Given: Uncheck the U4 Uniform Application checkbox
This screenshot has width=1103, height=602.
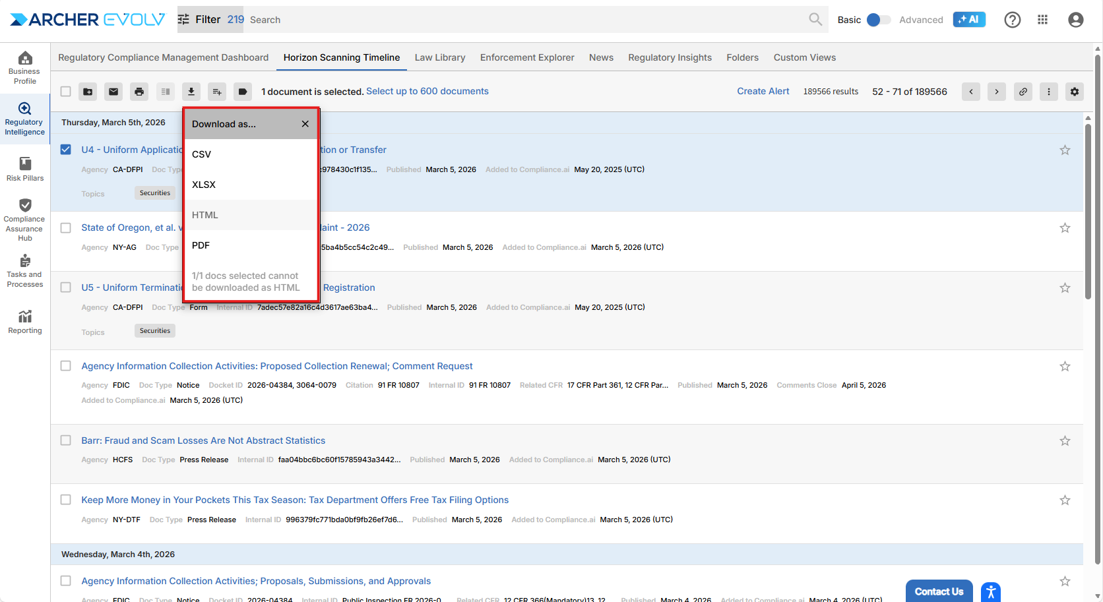Looking at the screenshot, I should coord(66,150).
